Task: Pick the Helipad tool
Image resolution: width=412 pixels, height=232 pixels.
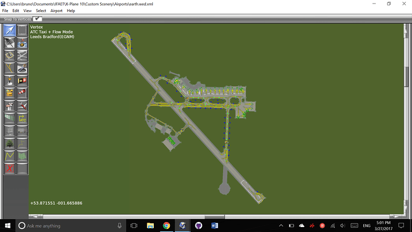Action: point(10,55)
